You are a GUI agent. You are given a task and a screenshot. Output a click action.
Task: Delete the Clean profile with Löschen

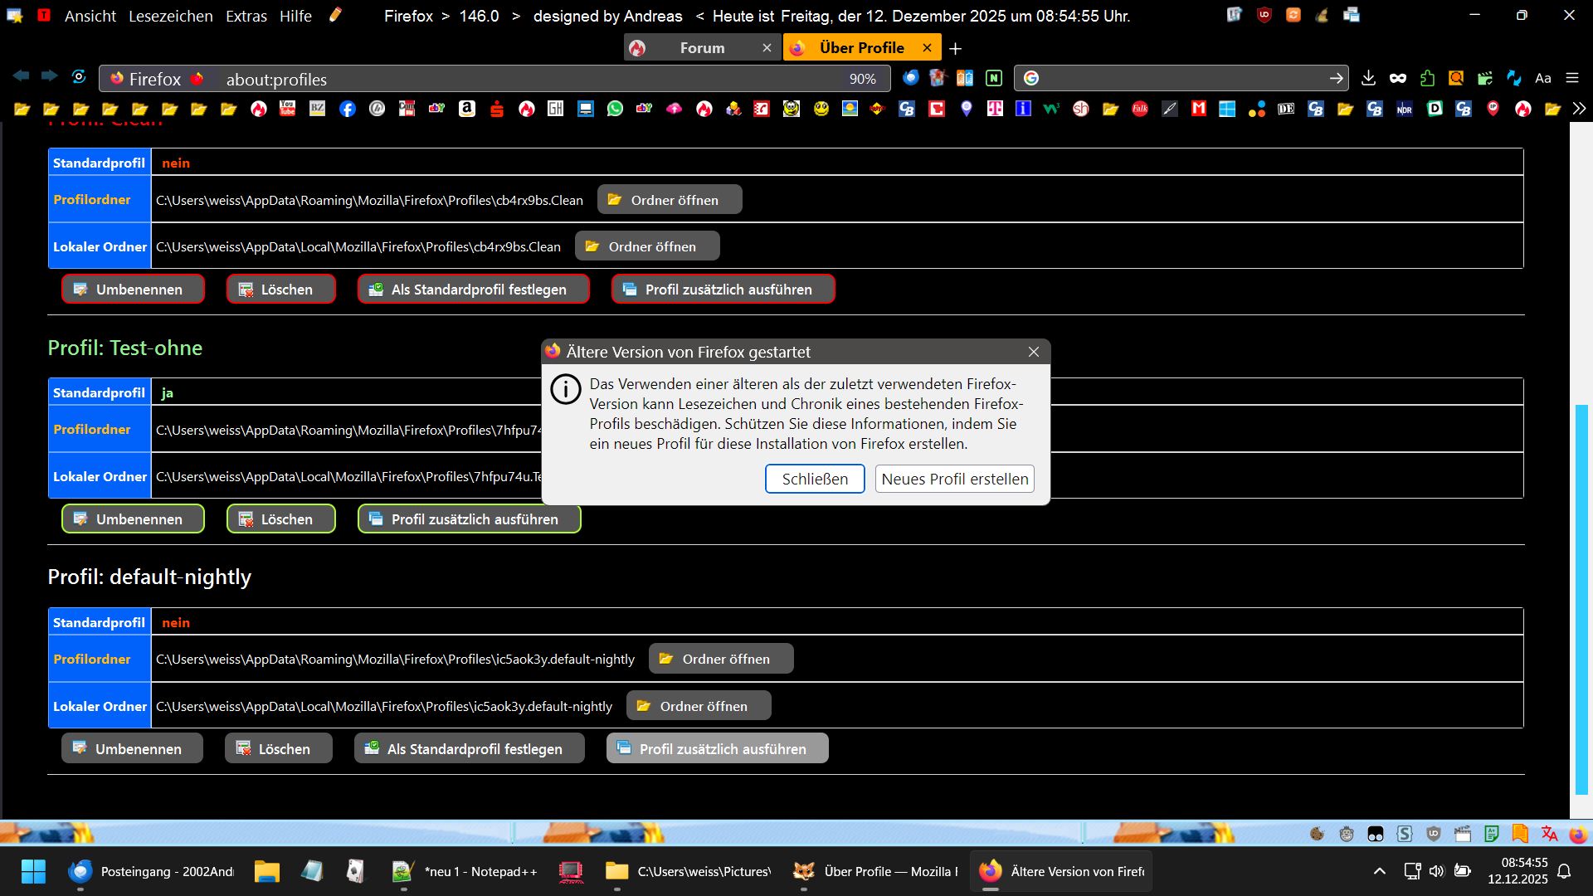(x=280, y=290)
